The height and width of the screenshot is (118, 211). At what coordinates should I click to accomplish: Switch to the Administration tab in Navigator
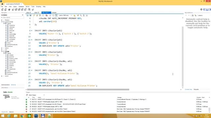pyautogui.click(x=5, y=85)
